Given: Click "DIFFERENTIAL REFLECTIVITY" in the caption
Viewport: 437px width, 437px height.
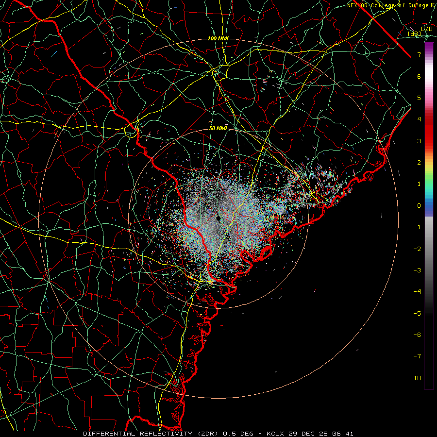Looking at the screenshot, I should [137, 434].
